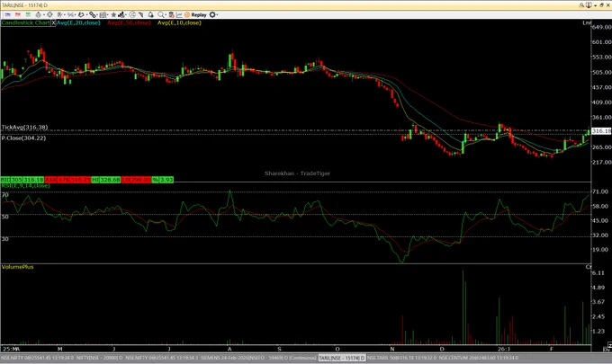The height and width of the screenshot is (364, 612).
Task: Click the blue intraday chart icon in toolbar
Action: (7, 14)
